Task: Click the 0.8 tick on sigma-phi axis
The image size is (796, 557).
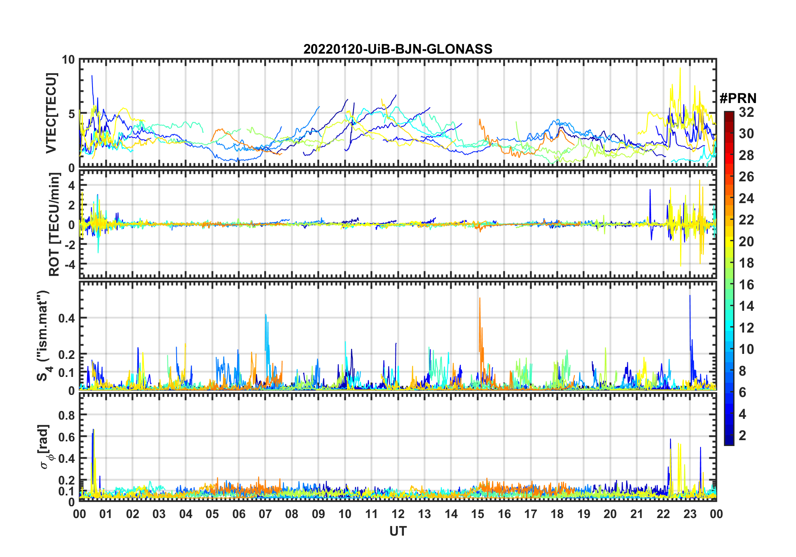Action: (x=67, y=415)
